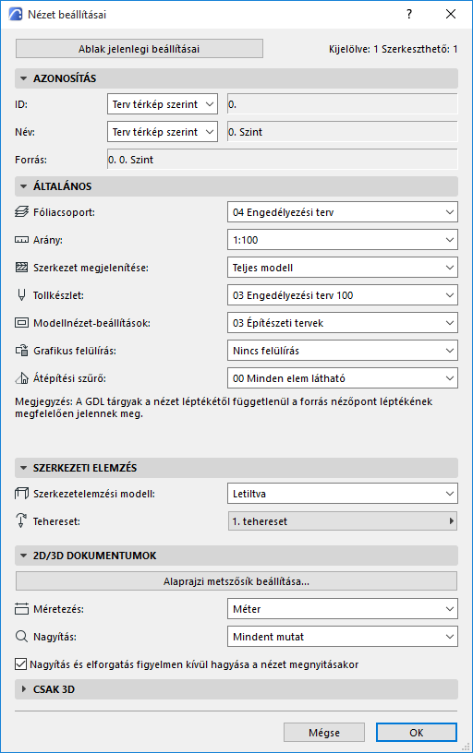The image size is (473, 753).
Task: Open the Név Terv térkép szerint dropdown
Action: point(163,132)
